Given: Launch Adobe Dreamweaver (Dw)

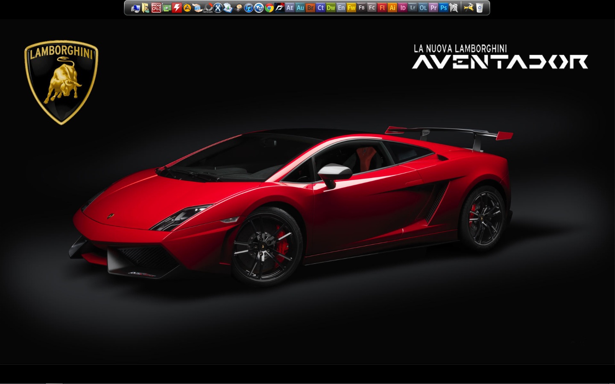Looking at the screenshot, I should (331, 8).
